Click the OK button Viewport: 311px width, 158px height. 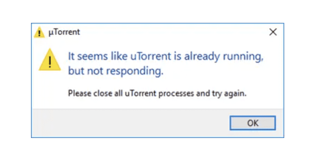pyautogui.click(x=253, y=123)
